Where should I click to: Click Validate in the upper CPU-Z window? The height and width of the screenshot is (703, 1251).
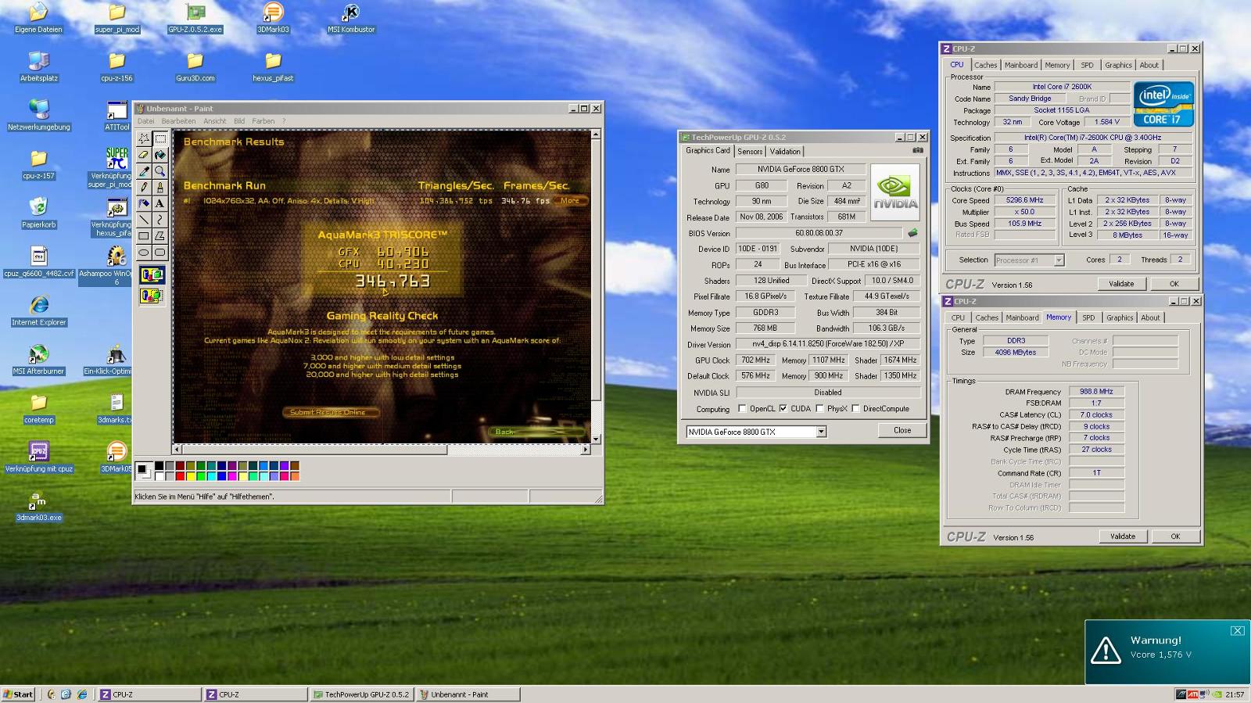pyautogui.click(x=1121, y=284)
